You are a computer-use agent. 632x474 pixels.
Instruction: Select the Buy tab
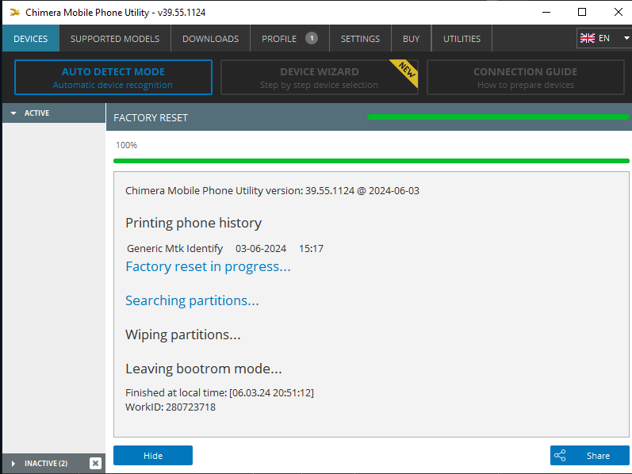411,39
